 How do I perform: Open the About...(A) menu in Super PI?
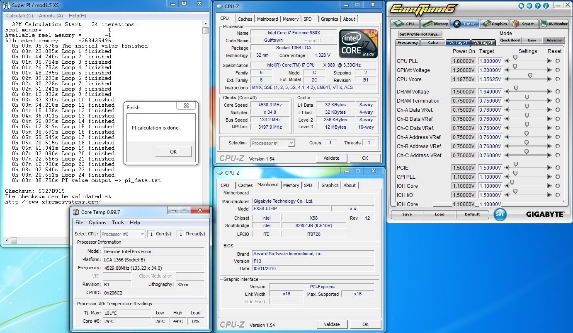[x=51, y=16]
